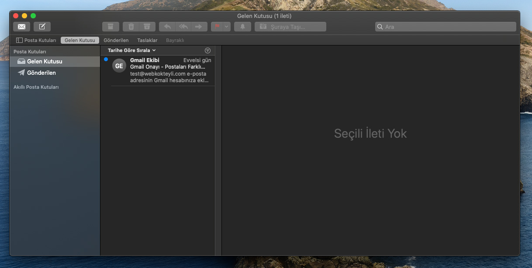Image resolution: width=532 pixels, height=268 pixels.
Task: Open the 'Tarihe Göre Sırala' sort dropdown
Action: tap(132, 50)
